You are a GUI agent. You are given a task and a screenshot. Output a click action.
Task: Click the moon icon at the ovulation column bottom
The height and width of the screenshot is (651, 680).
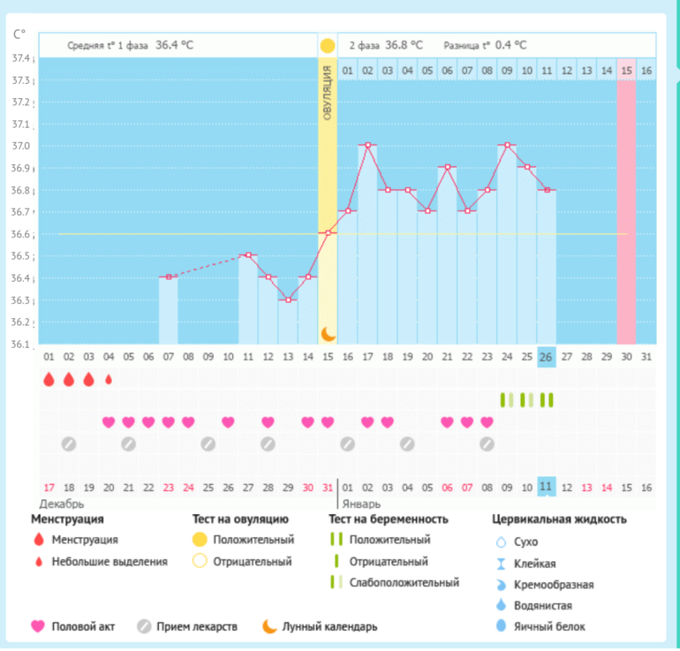328,333
